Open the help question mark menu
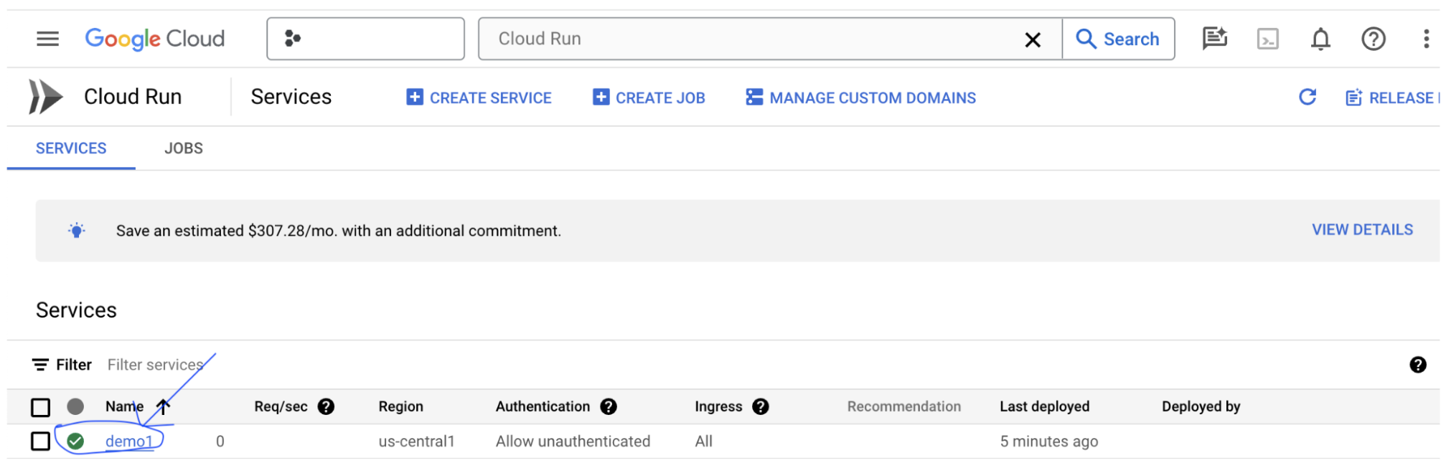The height and width of the screenshot is (463, 1441). coord(1373,39)
